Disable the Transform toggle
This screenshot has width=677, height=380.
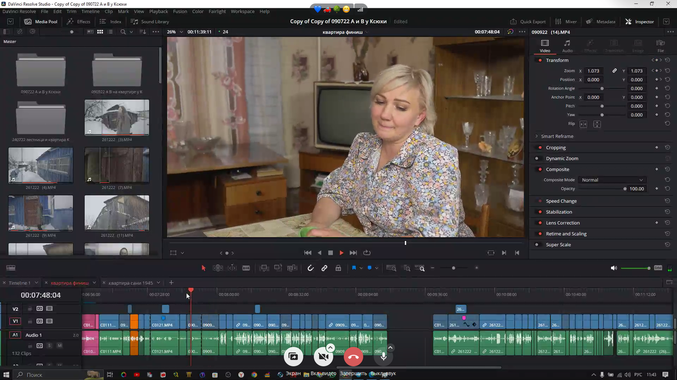(540, 60)
